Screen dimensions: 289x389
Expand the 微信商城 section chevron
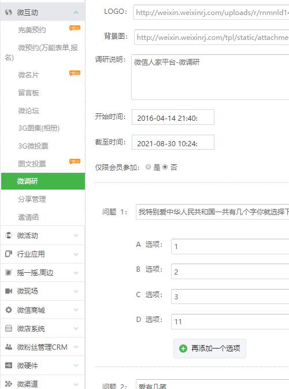click(76, 310)
